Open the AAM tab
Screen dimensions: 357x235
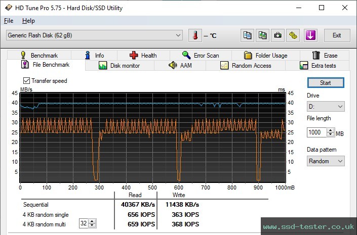[x=180, y=66]
